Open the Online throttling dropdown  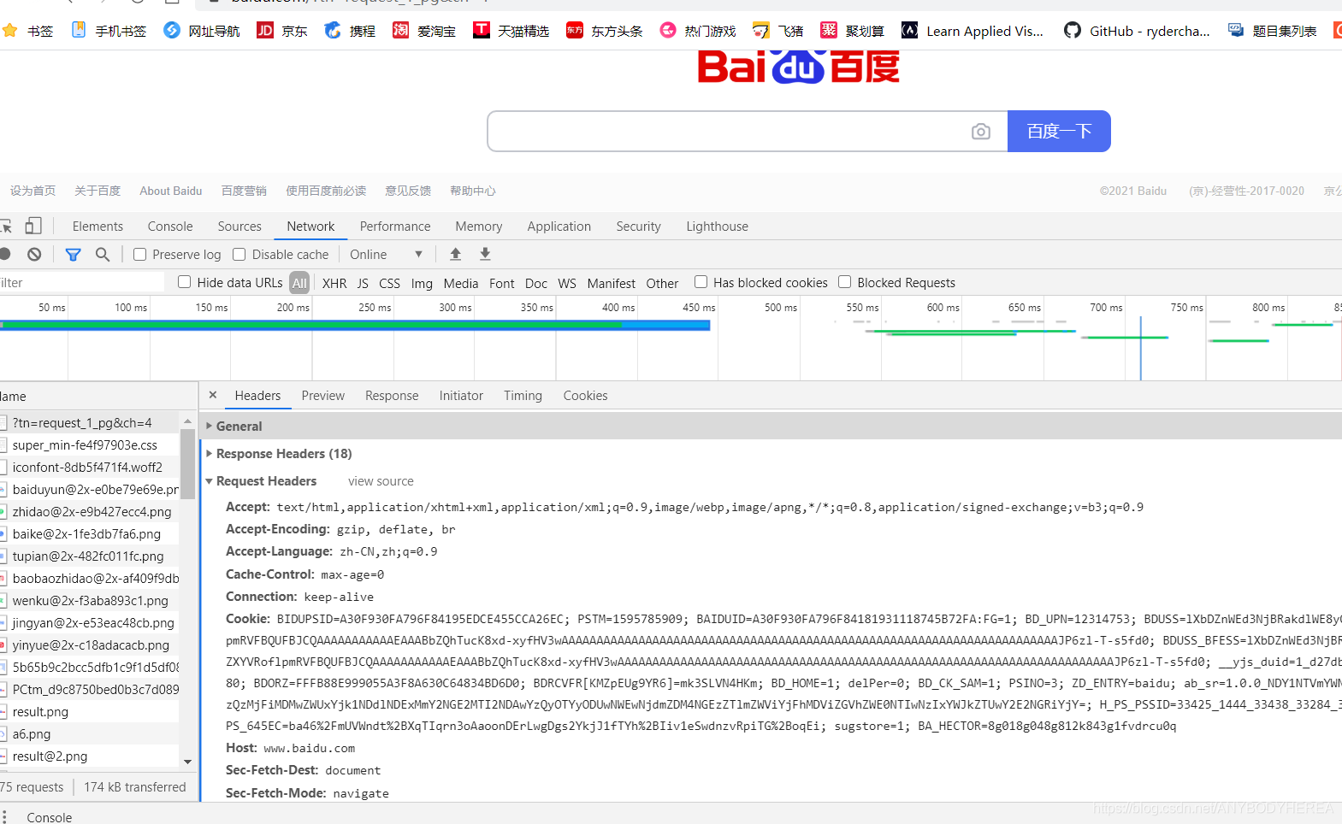[x=386, y=254]
